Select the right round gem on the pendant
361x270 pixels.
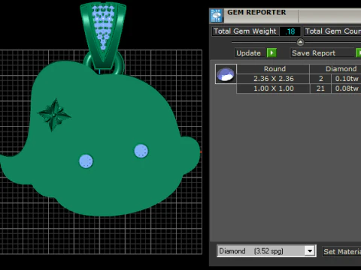141,151
